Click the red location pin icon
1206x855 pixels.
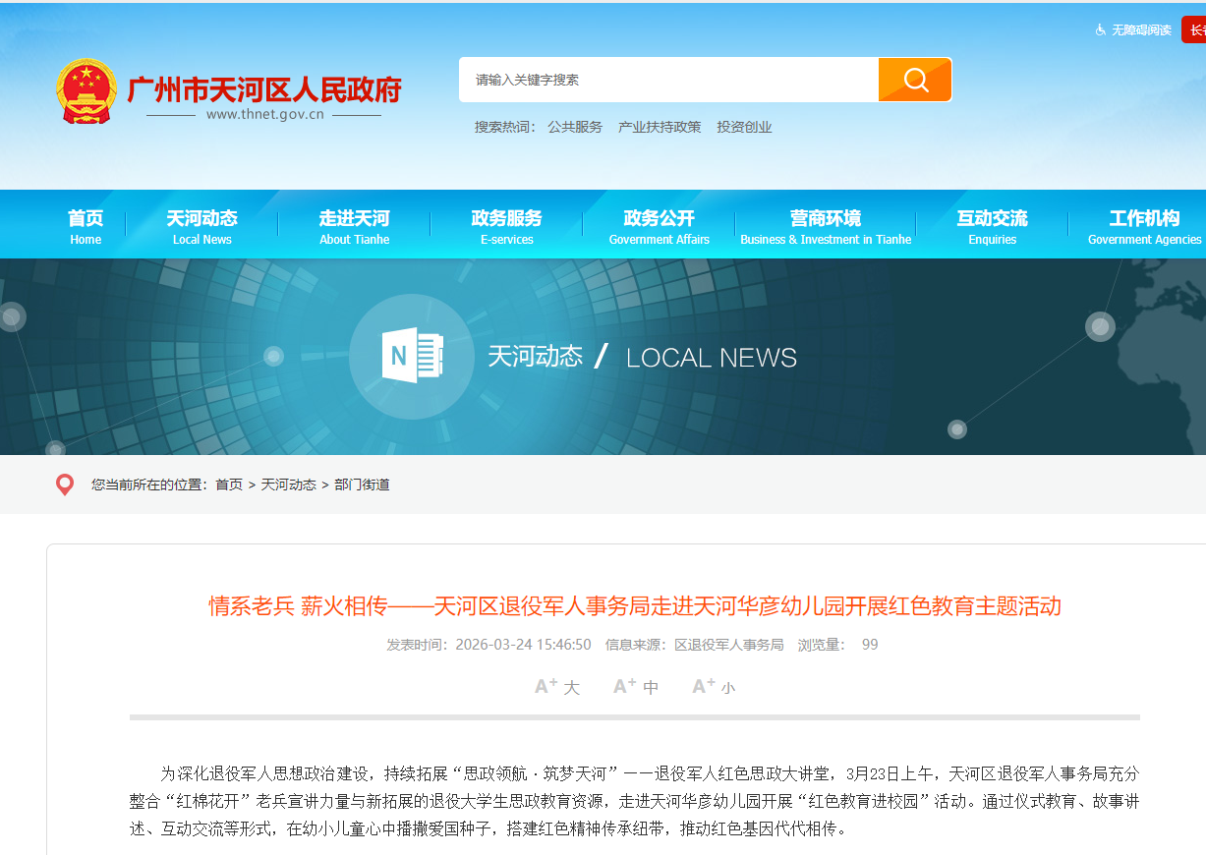65,484
